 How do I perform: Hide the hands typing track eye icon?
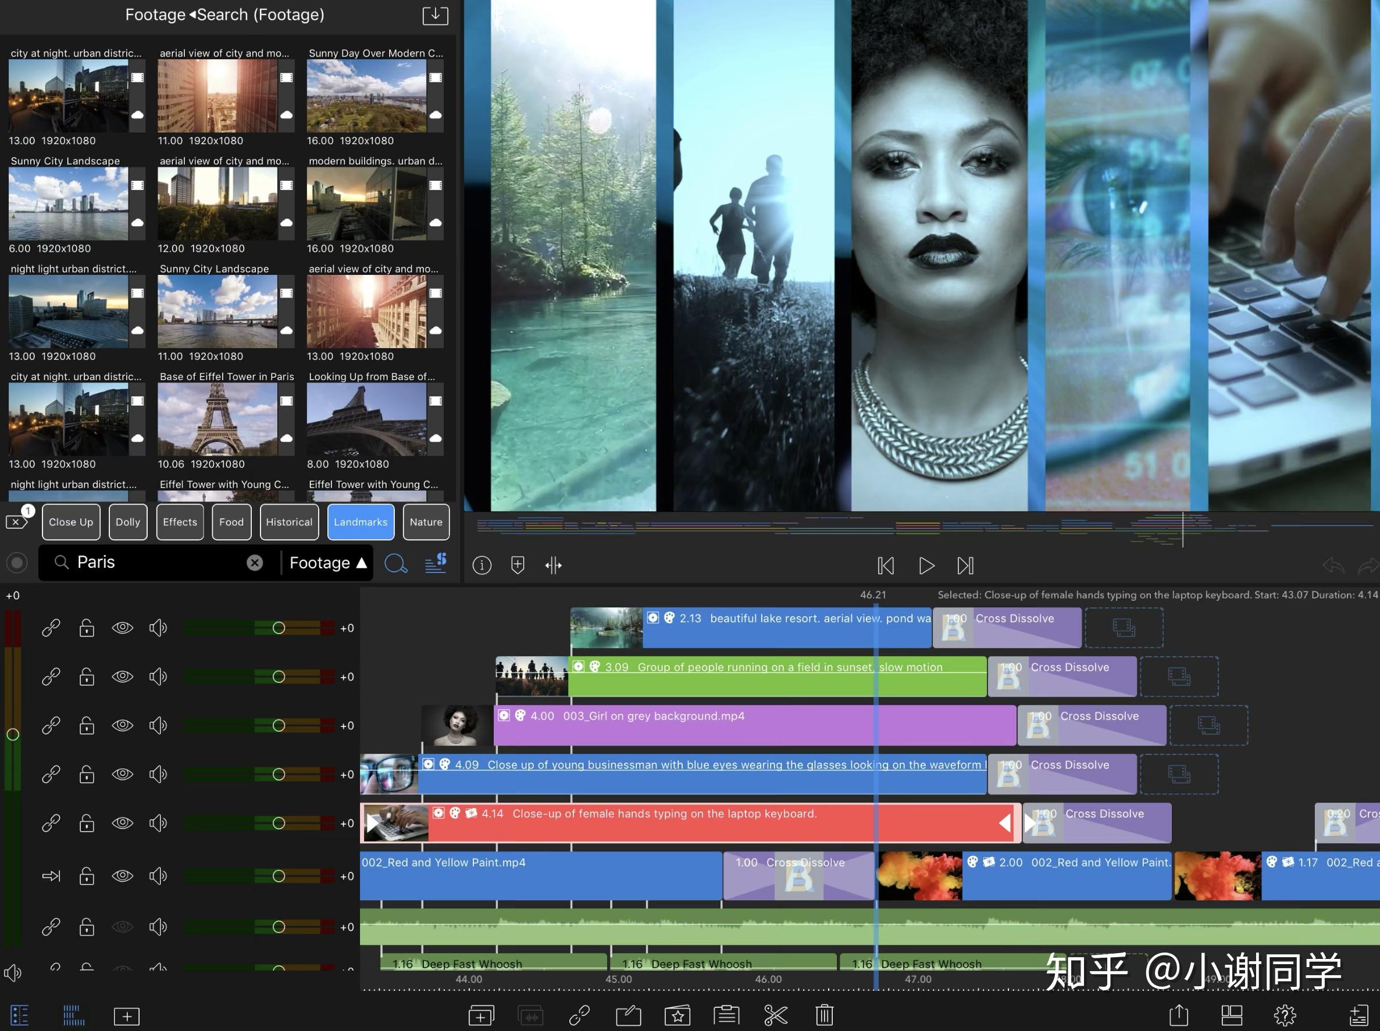122,823
